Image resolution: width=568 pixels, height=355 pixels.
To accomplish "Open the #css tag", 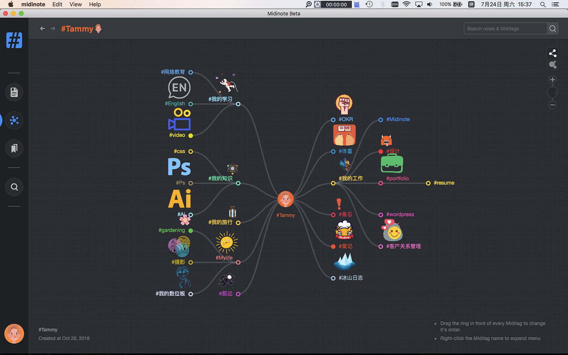I will click(x=179, y=151).
